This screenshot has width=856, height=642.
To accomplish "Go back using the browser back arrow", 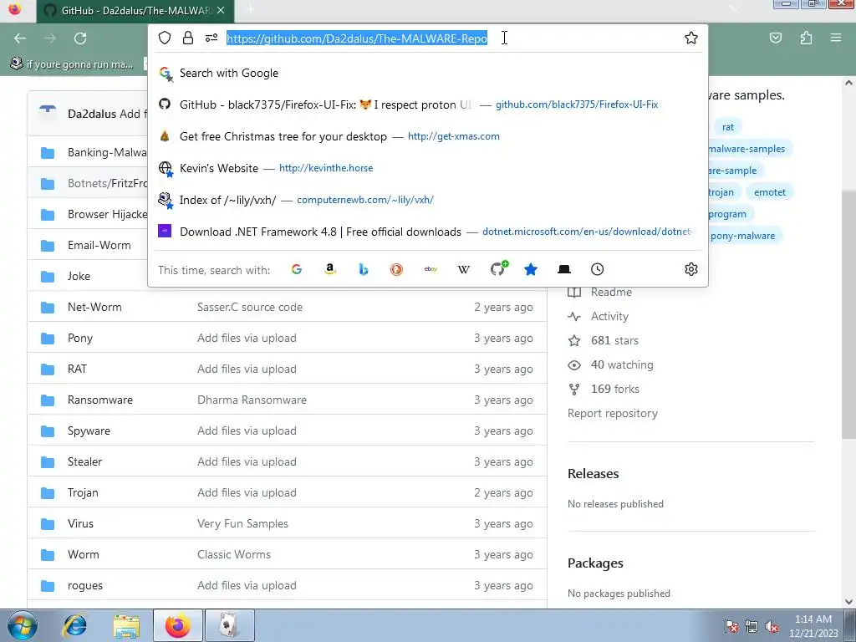I will pos(20,38).
